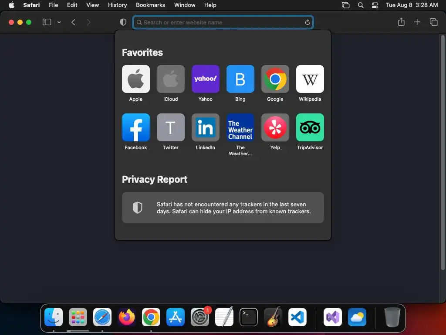
Task: Open the Privacy Report shield in toolbar
Action: click(123, 22)
